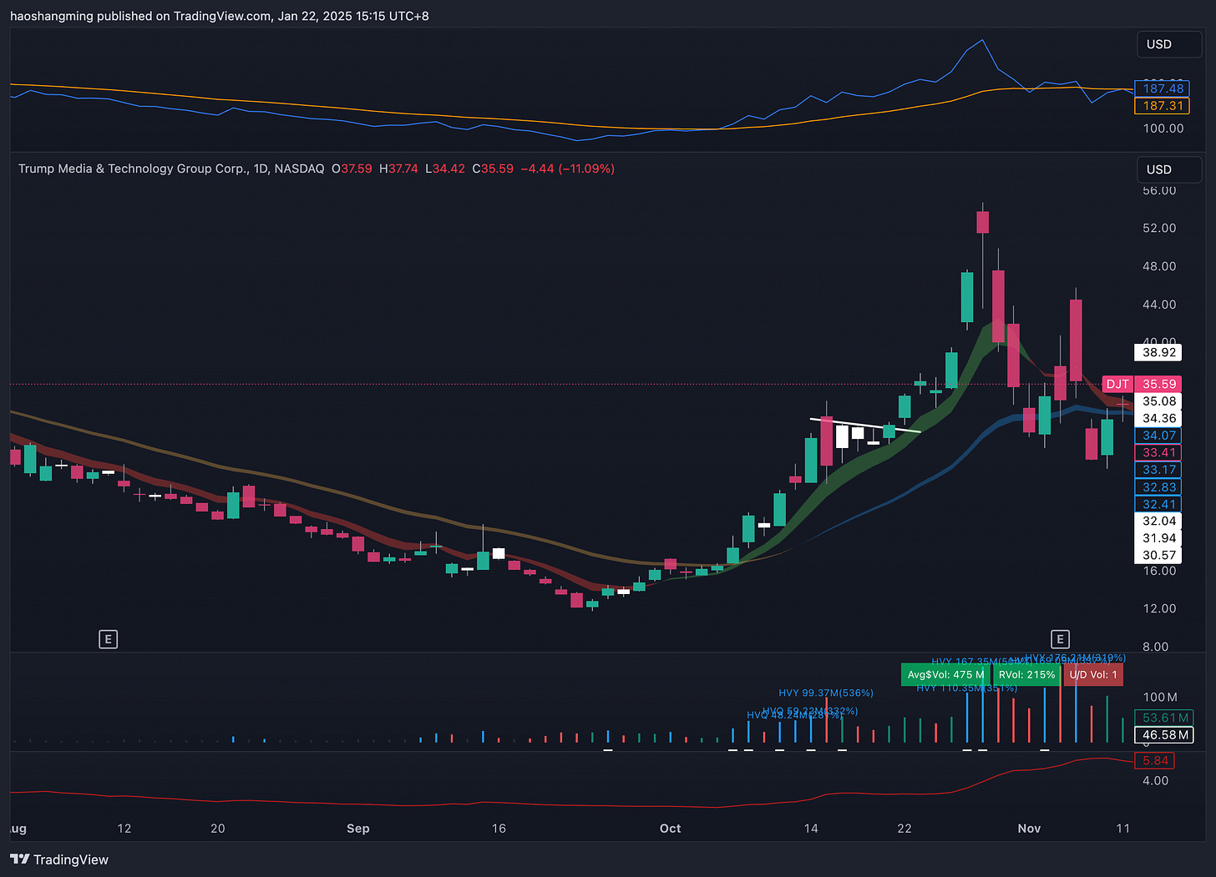The width and height of the screenshot is (1216, 877).
Task: Click the 22 date label on time axis
Action: pos(904,829)
